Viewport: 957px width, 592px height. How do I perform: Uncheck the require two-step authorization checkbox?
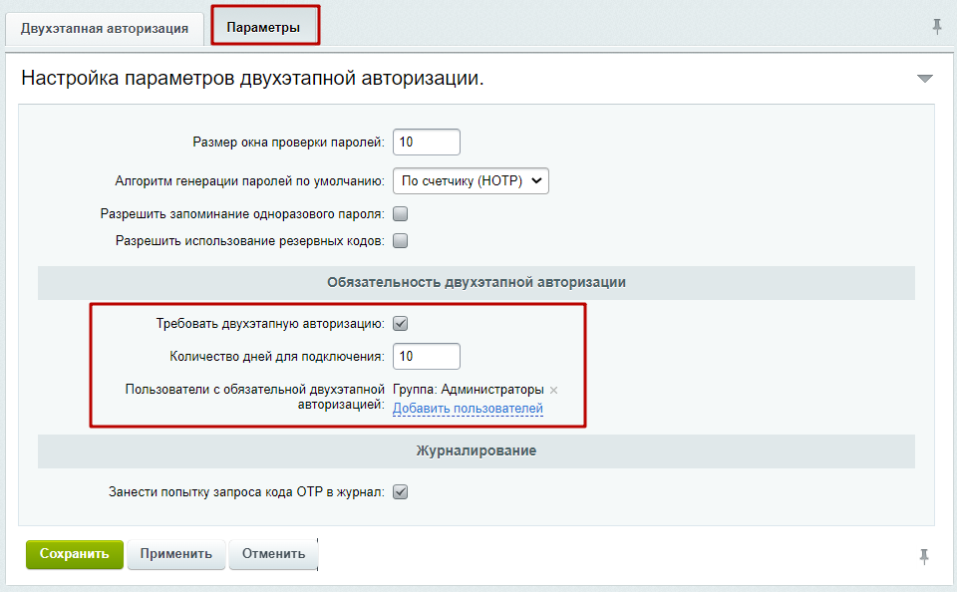(x=401, y=323)
